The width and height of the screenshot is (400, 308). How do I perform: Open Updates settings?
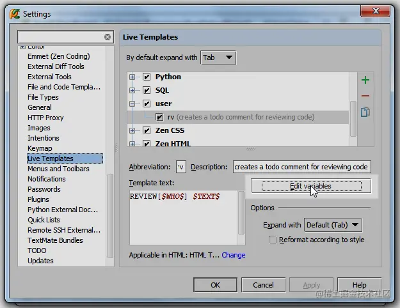(40, 261)
